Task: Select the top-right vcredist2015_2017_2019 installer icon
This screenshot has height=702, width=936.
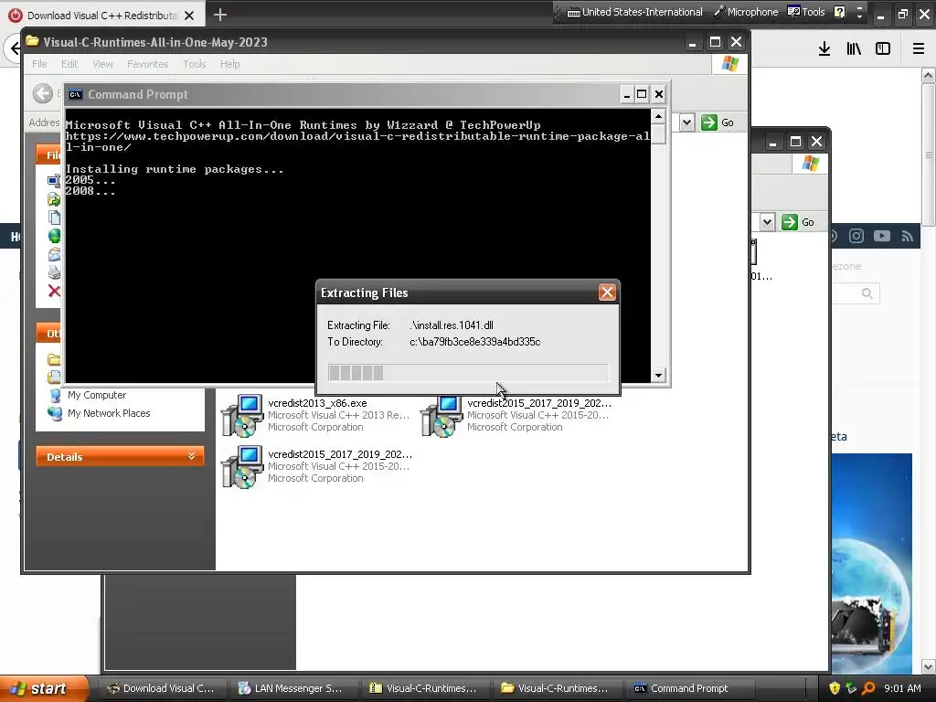Action: [x=441, y=415]
